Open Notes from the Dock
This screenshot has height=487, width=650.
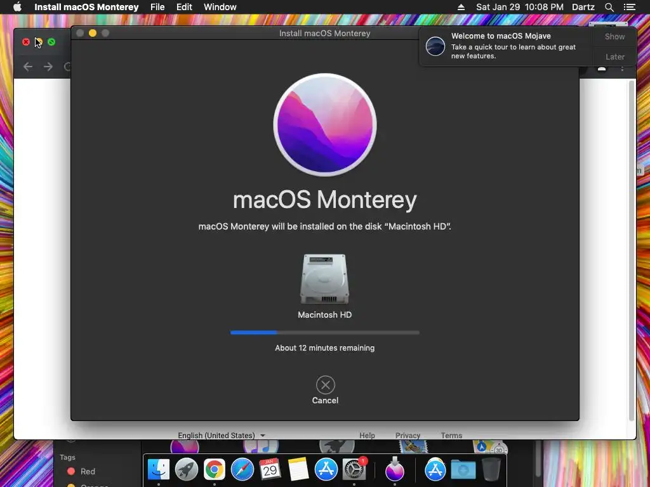coord(298,470)
